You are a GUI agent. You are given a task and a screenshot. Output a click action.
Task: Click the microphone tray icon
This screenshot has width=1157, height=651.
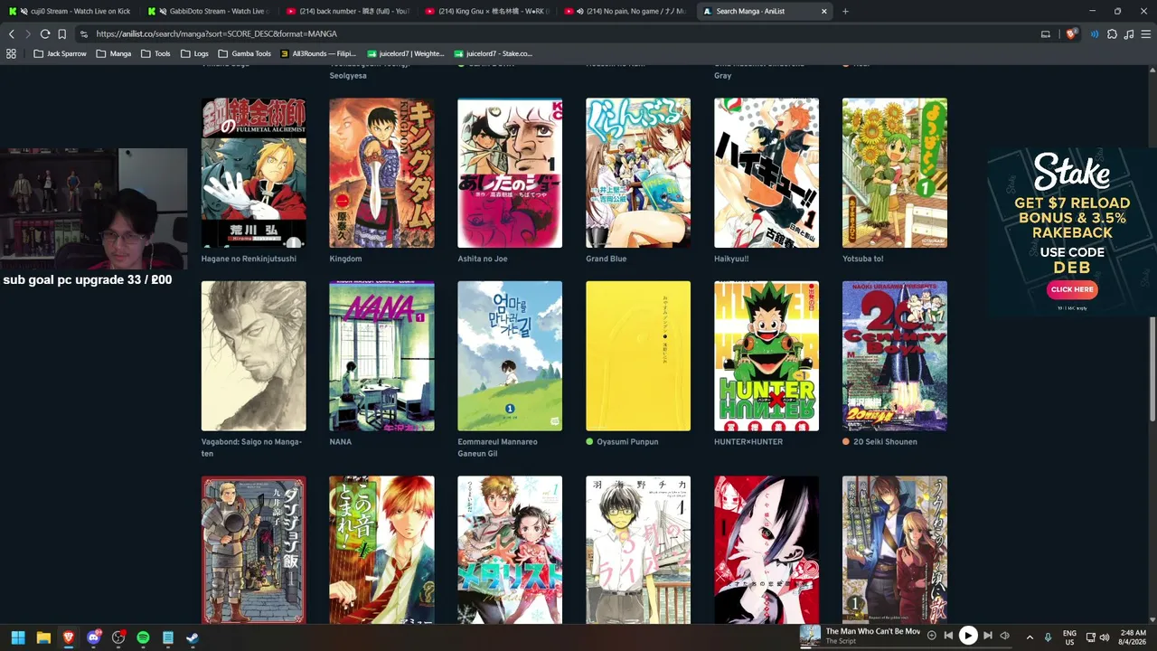(1049, 637)
